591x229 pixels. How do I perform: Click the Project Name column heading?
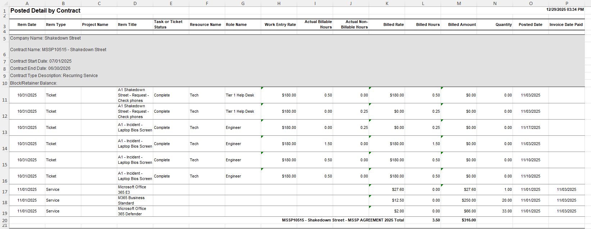pyautogui.click(x=95, y=24)
